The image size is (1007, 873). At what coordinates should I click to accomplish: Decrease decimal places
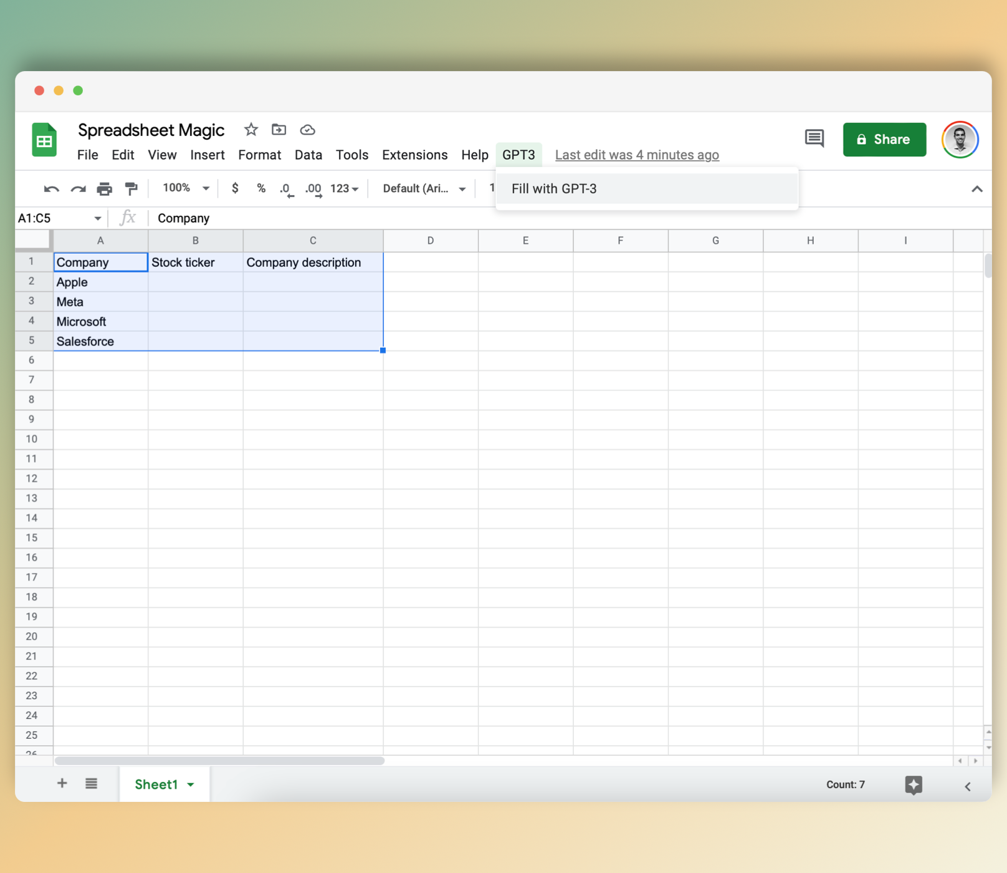(286, 189)
